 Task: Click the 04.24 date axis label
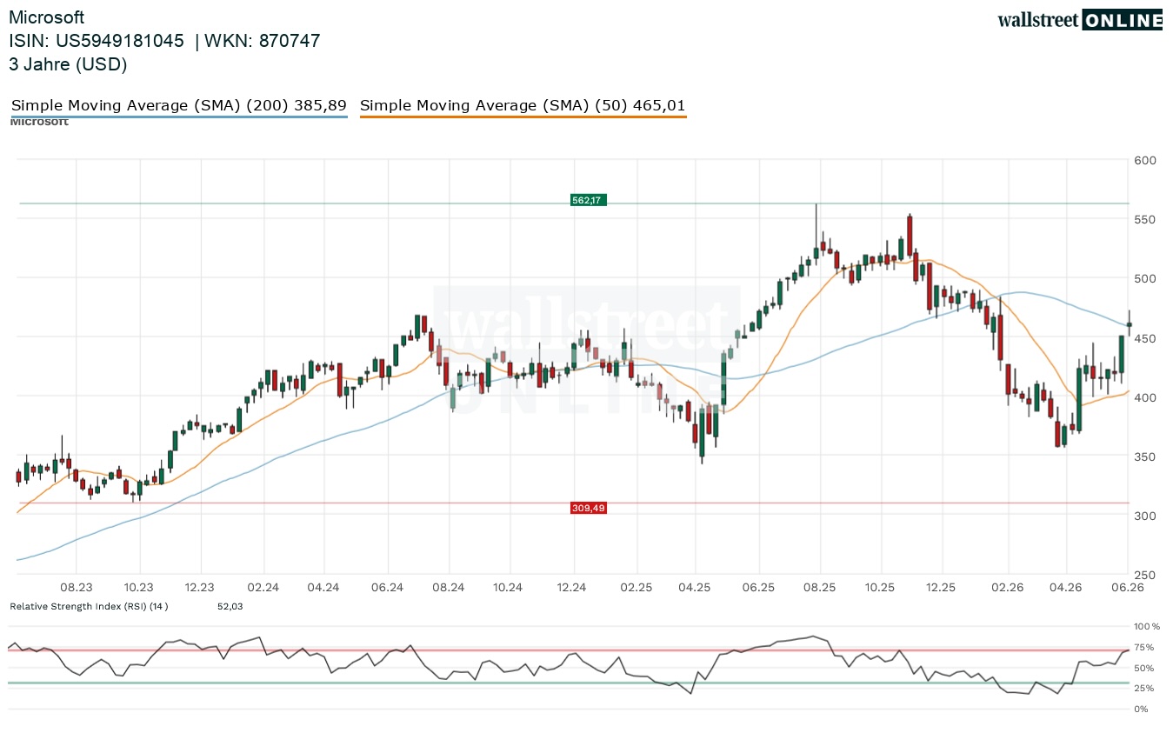point(323,588)
